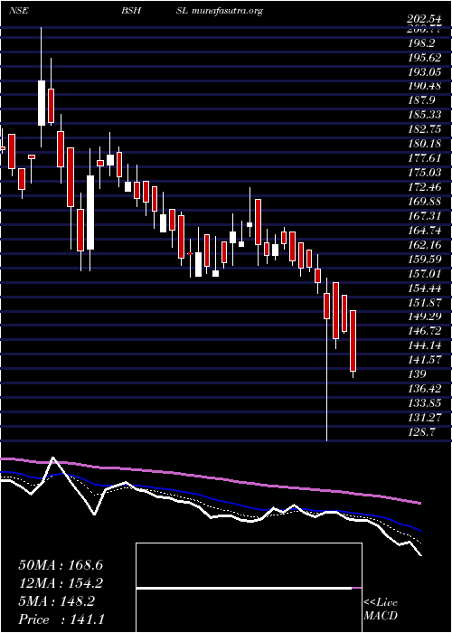Click the 180.18 price axis label
This screenshot has width=452, height=633.
coord(424,143)
